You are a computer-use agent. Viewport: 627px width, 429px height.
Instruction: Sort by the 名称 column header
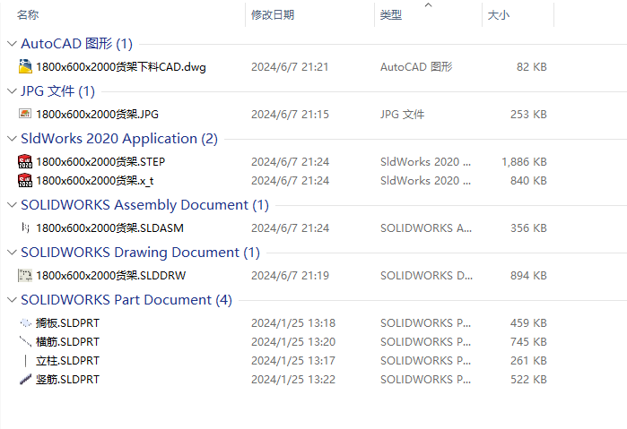[28, 15]
